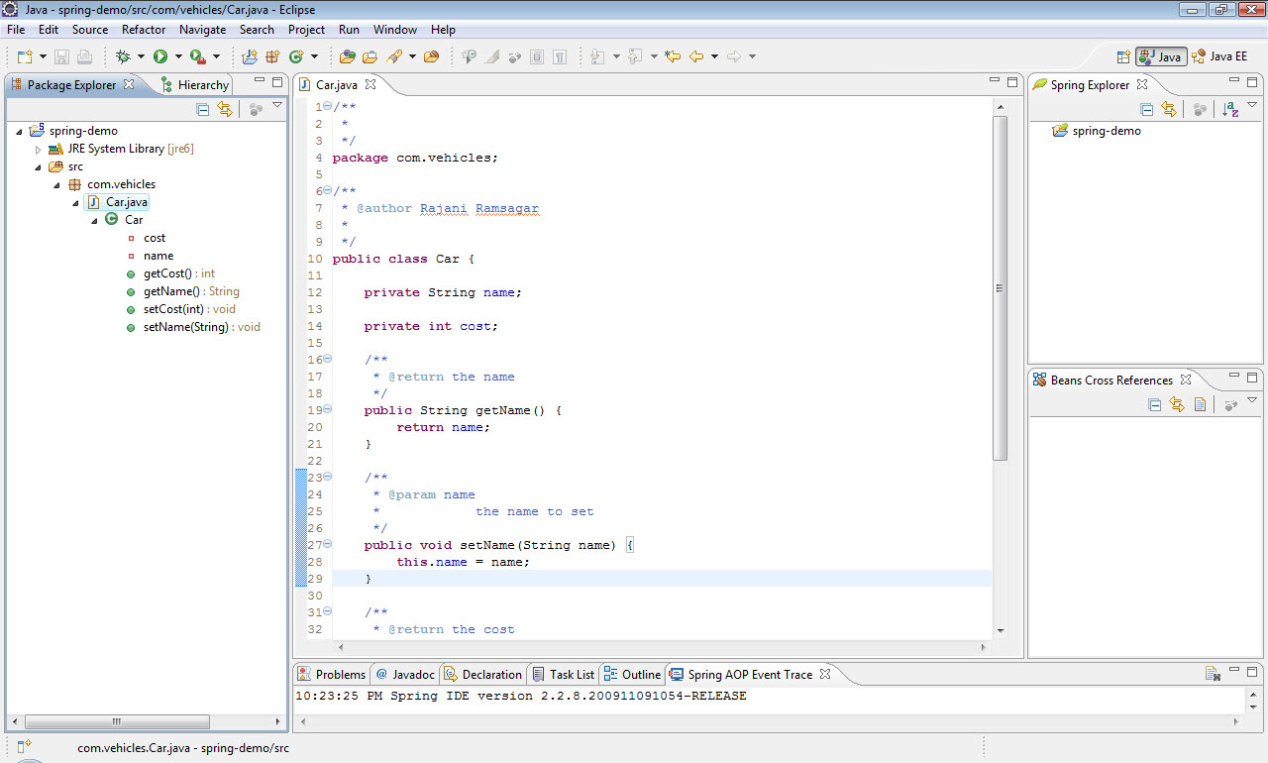Toggle Link with Editor in Beans Cross References

pyautogui.click(x=1177, y=404)
